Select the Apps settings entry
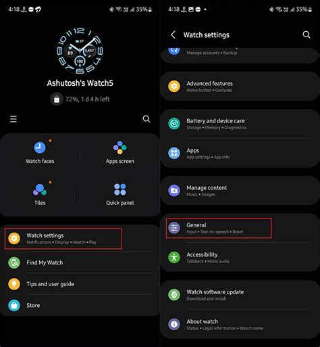Image resolution: width=320 pixels, height=347 pixels. [x=240, y=154]
